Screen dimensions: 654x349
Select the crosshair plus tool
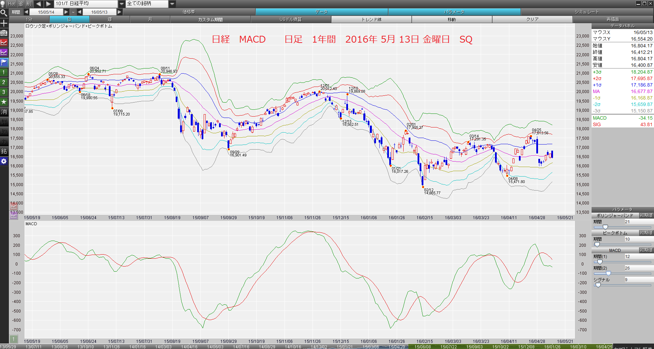[4, 23]
